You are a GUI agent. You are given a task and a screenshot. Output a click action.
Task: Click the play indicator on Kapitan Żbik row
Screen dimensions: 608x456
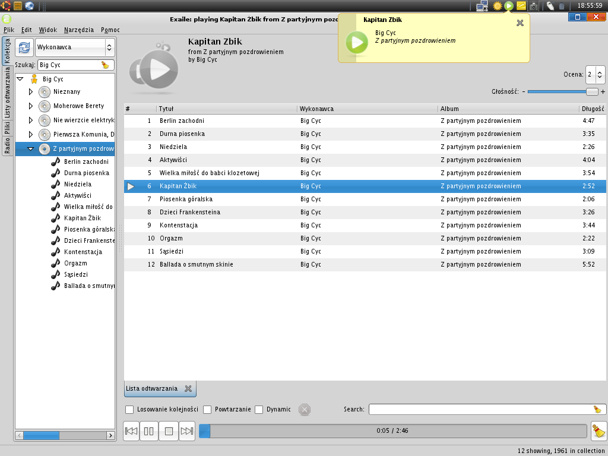pos(131,186)
